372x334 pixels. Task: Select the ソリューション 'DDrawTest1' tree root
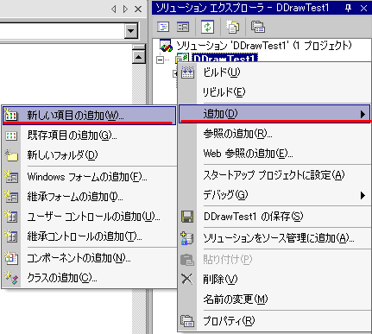(264, 46)
